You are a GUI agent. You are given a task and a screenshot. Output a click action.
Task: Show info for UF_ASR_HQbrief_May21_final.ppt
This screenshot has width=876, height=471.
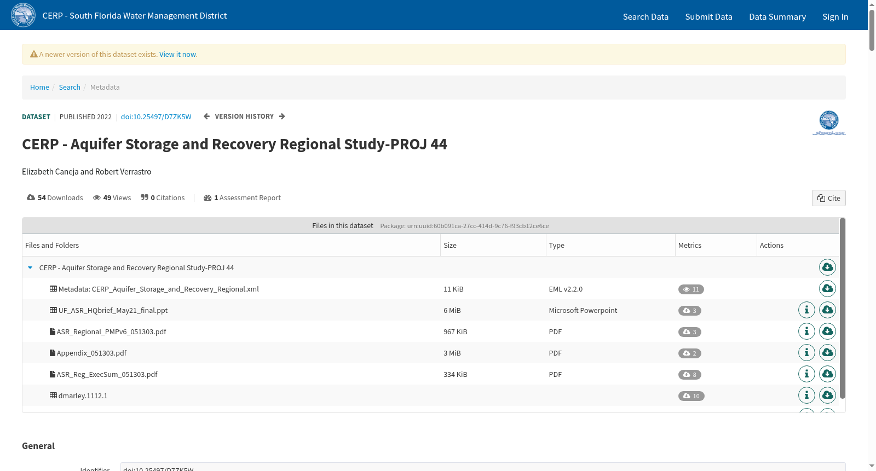806,310
